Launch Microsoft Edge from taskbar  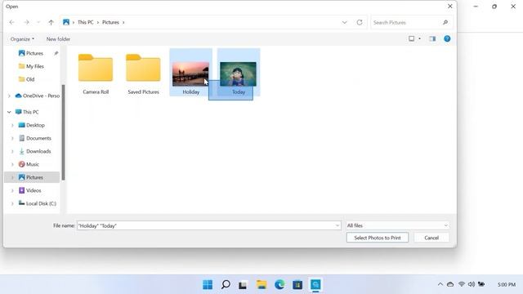[x=279, y=284]
